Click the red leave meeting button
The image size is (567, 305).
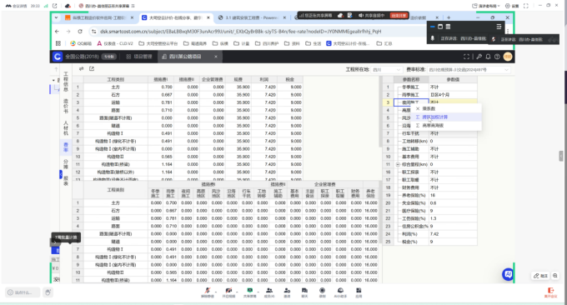550,292
